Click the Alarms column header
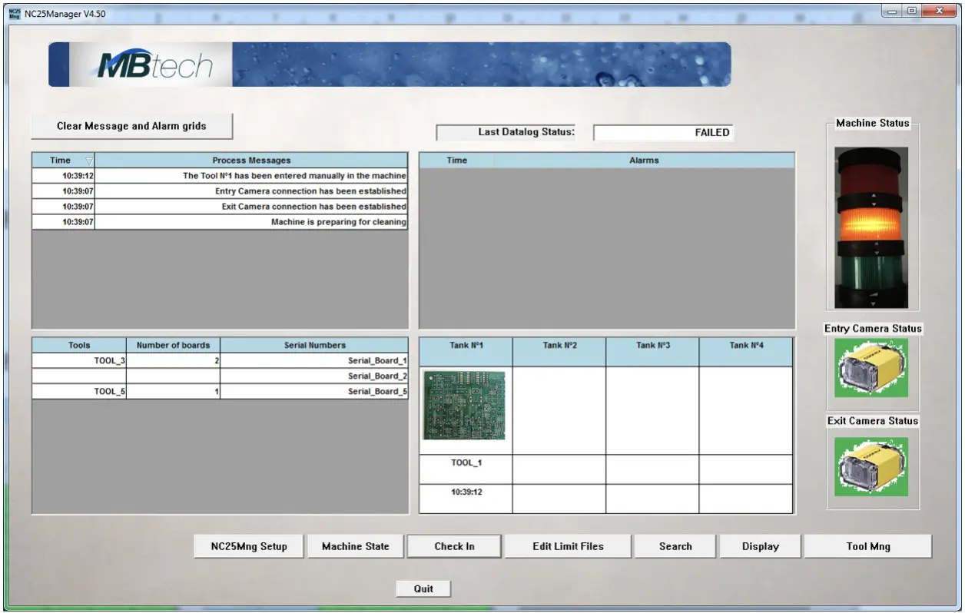The image size is (965, 613). tap(644, 161)
